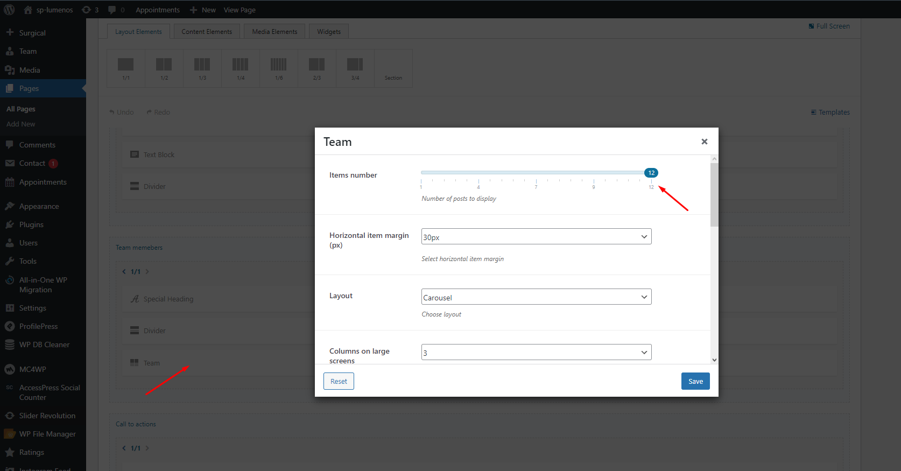Add a 1/3 column layout element
This screenshot has height=471, width=901.
pyautogui.click(x=202, y=68)
